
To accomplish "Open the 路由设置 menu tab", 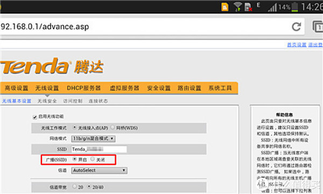I will 189,88.
